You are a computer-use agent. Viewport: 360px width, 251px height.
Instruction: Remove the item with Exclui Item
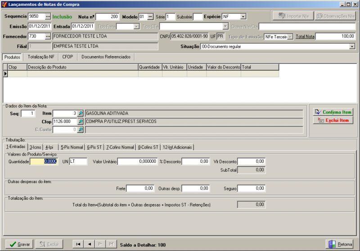[x=333, y=121]
